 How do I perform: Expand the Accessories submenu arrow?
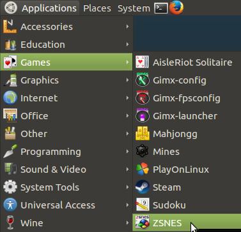coord(127,27)
